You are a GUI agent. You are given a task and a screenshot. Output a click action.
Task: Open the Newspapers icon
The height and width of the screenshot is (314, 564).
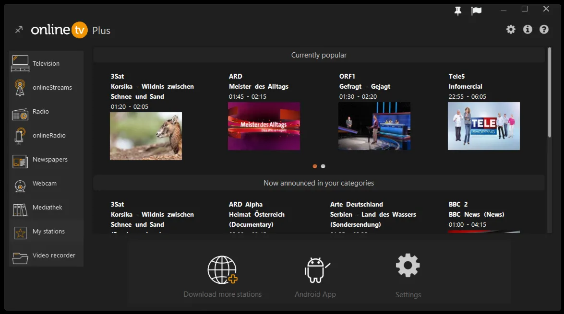(20, 162)
